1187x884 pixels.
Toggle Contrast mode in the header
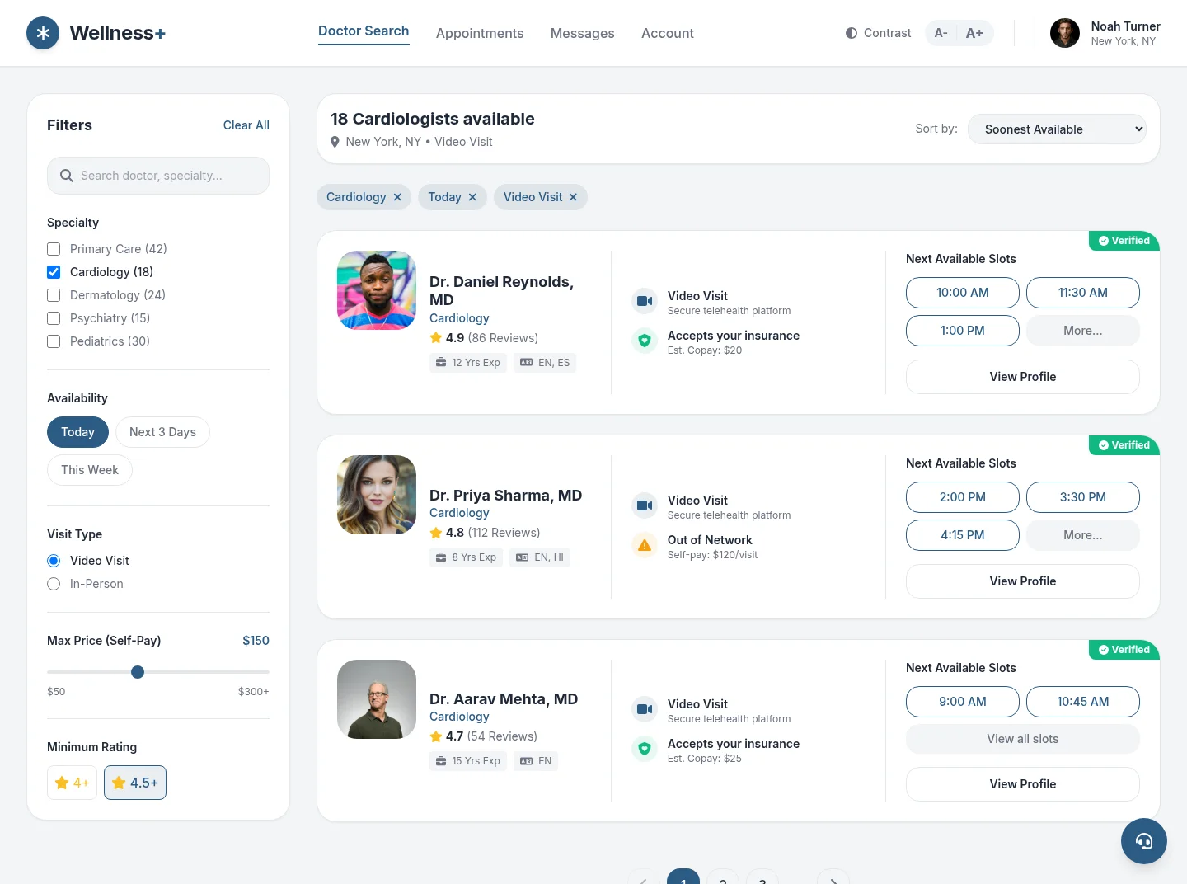coord(877,33)
